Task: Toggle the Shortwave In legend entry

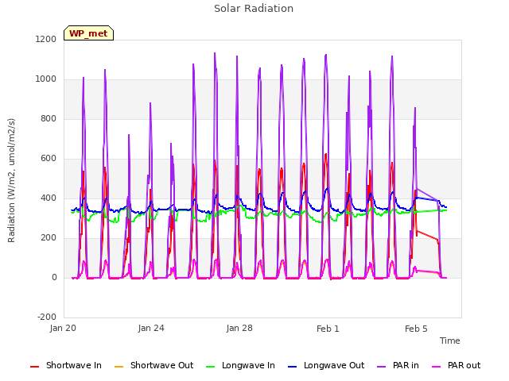Action: 66,365
